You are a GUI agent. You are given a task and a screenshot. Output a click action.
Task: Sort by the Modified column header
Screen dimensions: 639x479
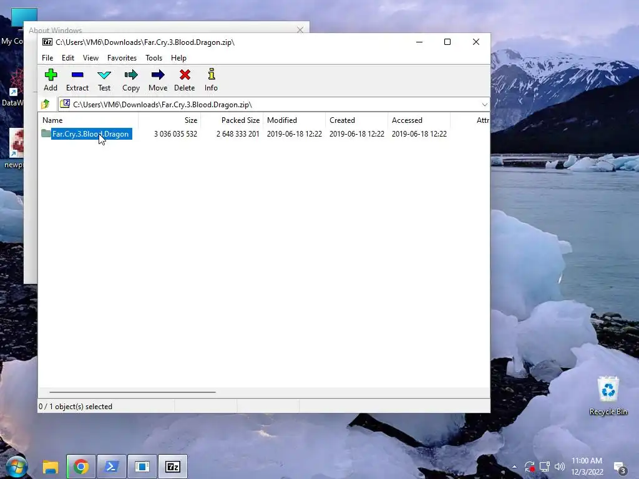pos(295,120)
